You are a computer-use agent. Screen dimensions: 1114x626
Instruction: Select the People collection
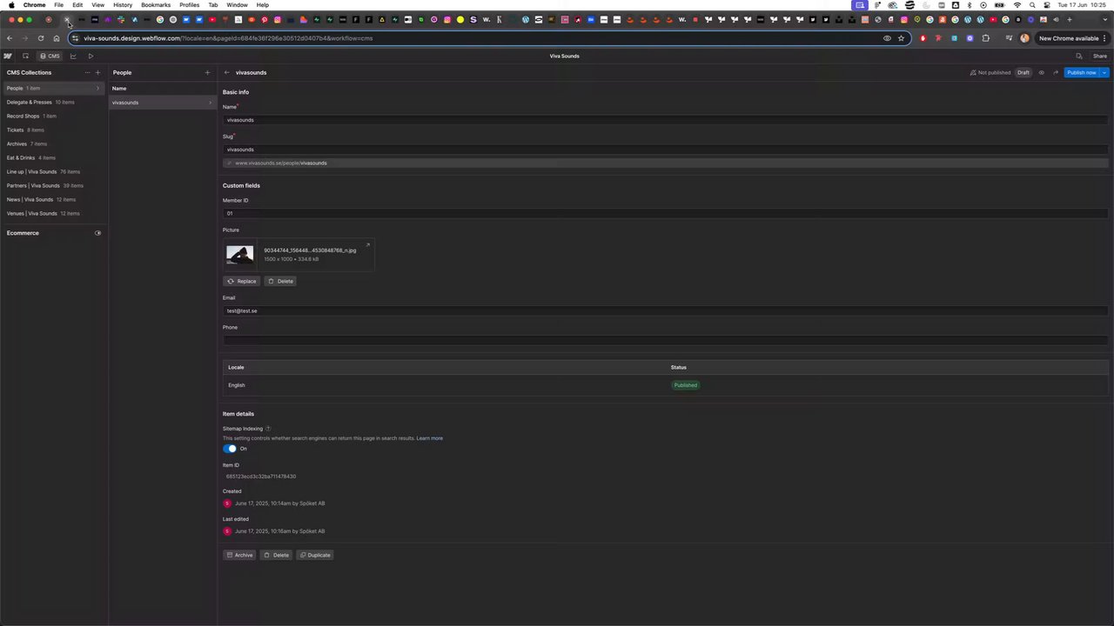coord(53,89)
